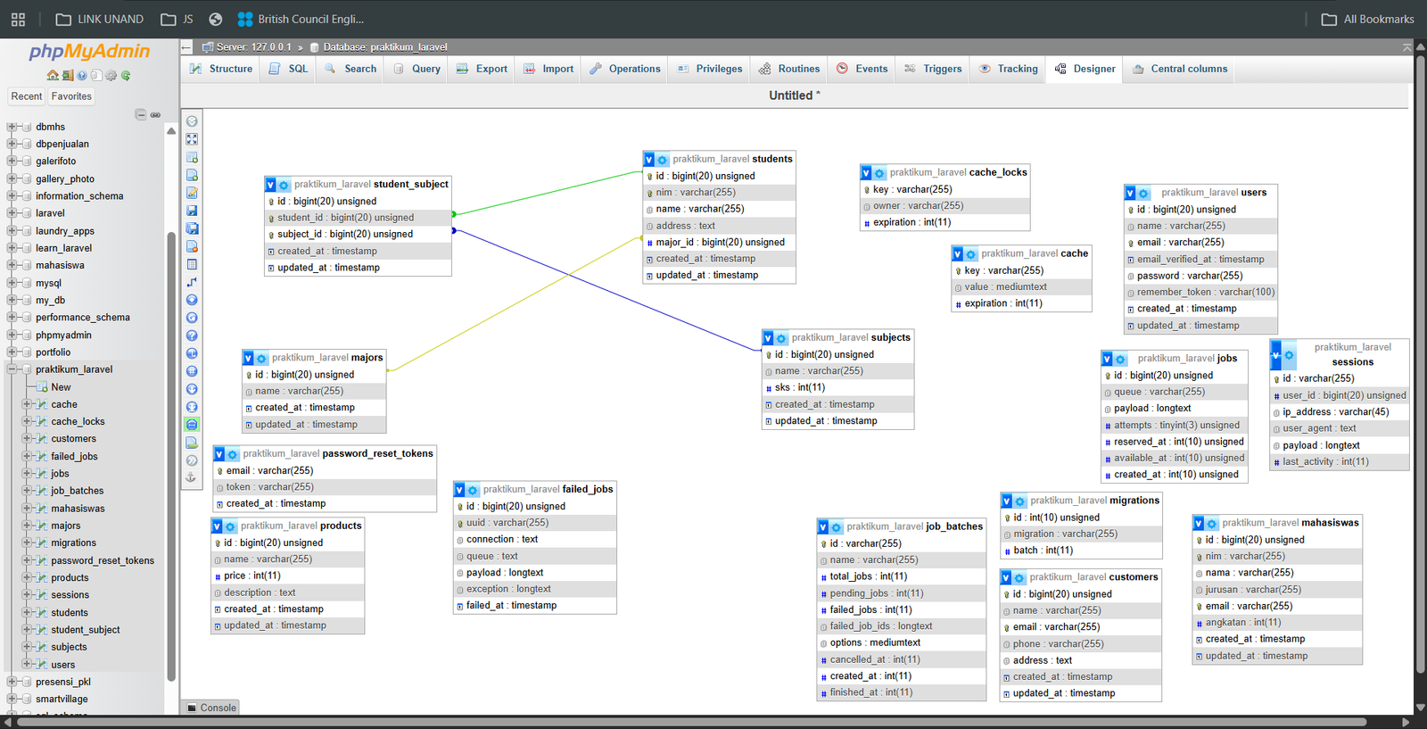The width and height of the screenshot is (1427, 729).
Task: Click the Toggle fullscreen icon in designer sidebar
Action: (192, 139)
